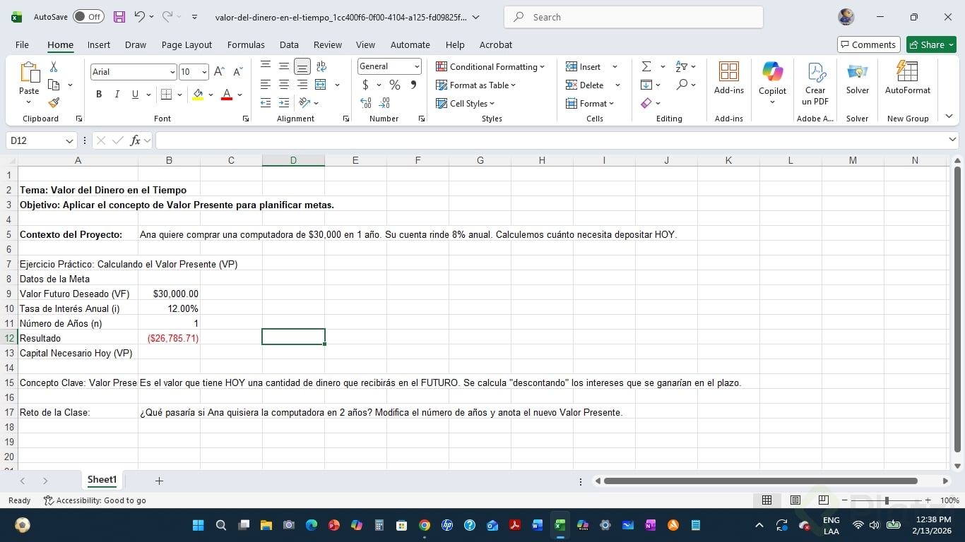Image resolution: width=965 pixels, height=542 pixels.
Task: Open the Add-ins button
Action: click(x=729, y=78)
